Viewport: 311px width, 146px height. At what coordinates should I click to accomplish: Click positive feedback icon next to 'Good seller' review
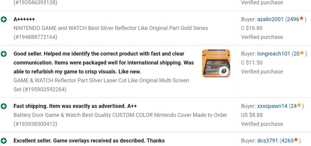pyautogui.click(x=4, y=54)
